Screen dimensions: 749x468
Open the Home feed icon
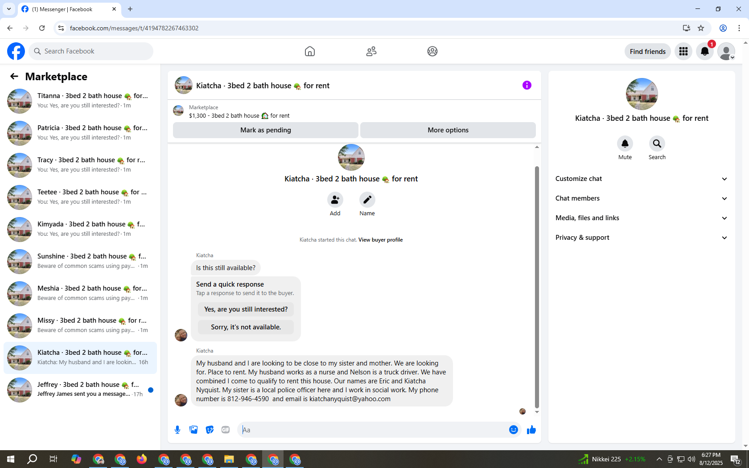tap(310, 51)
